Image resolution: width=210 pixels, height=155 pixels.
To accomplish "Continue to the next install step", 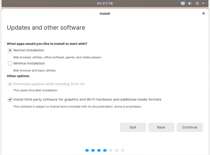I will [x=190, y=127].
